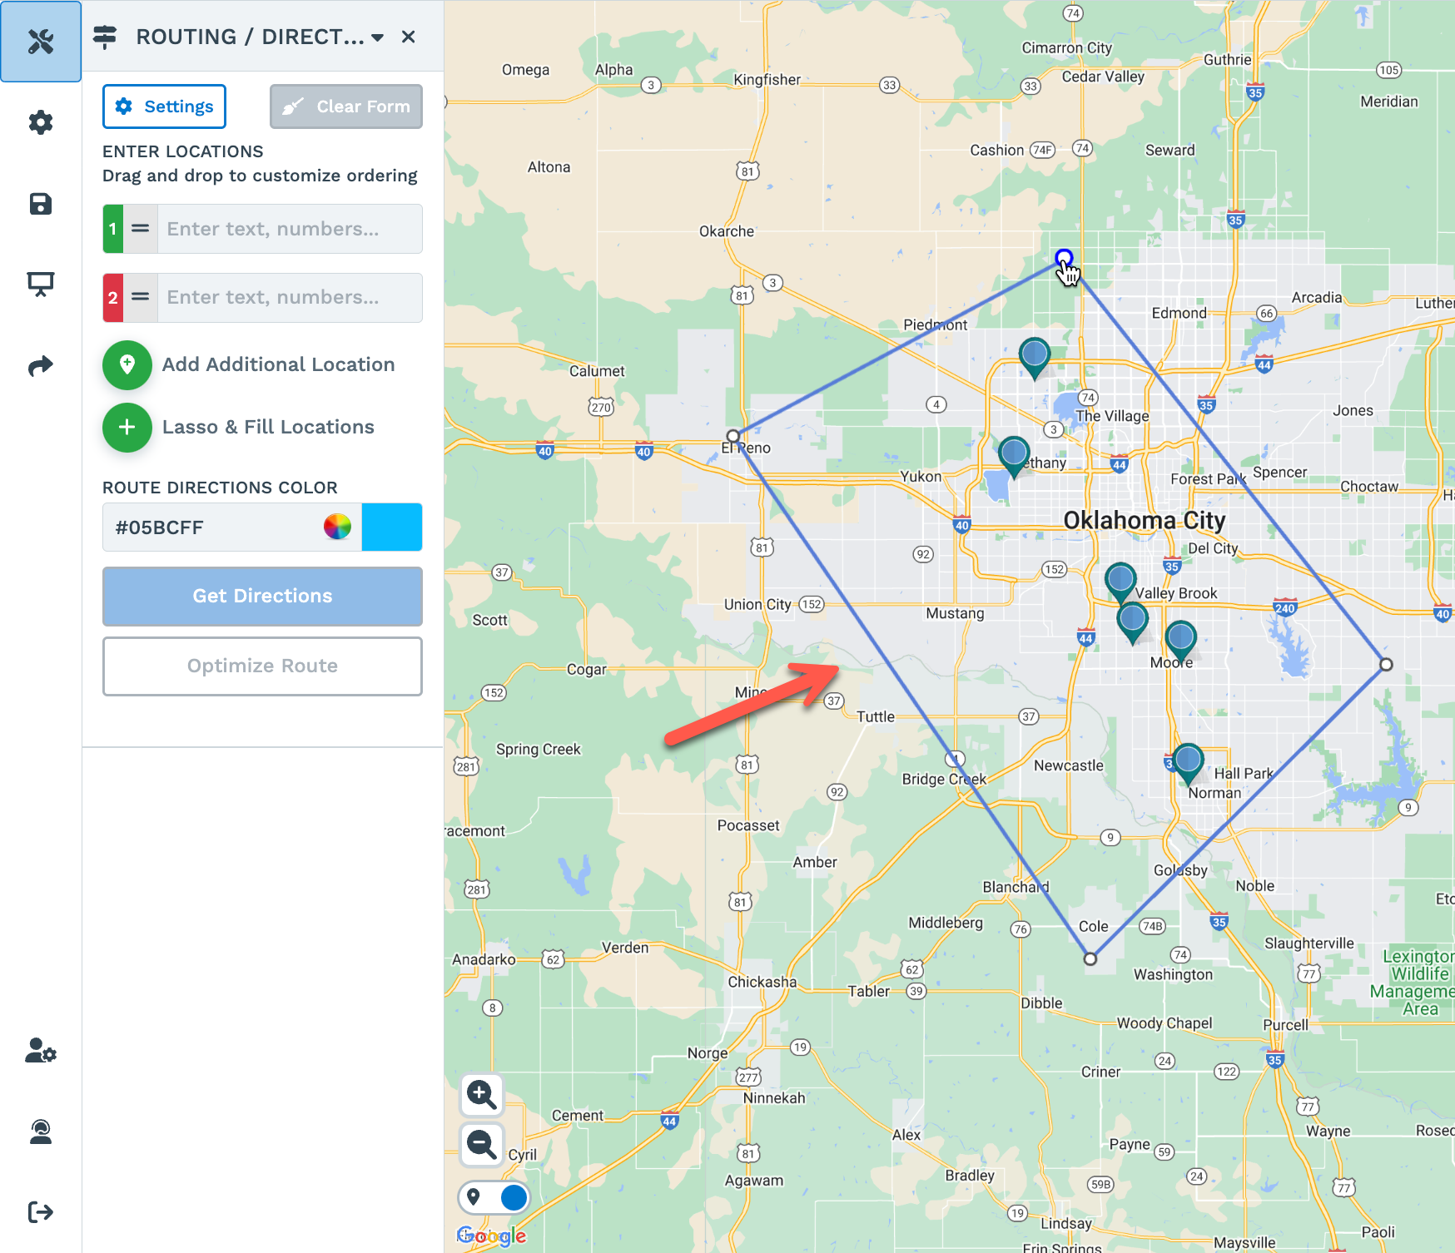Open the presentation screen icon
The height and width of the screenshot is (1253, 1455).
(41, 285)
